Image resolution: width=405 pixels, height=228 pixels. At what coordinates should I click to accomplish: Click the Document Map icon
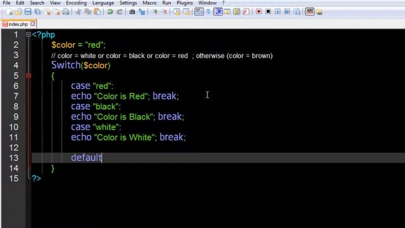click(x=237, y=12)
